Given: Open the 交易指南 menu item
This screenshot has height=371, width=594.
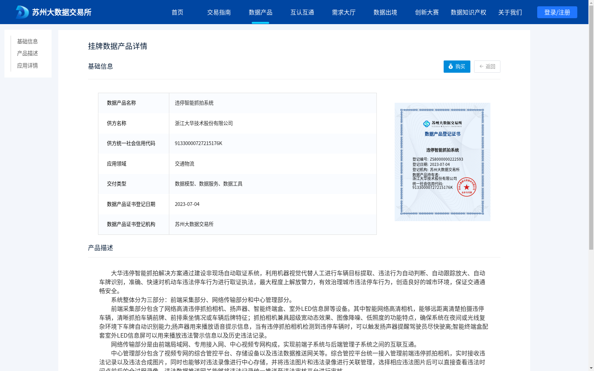Looking at the screenshot, I should coord(219,12).
